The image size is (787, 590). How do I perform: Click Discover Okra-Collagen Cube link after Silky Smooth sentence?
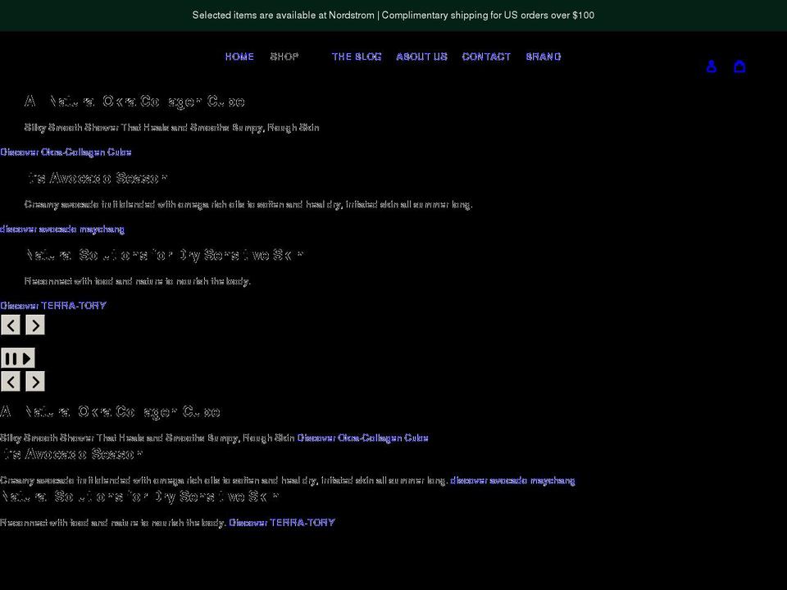point(362,438)
